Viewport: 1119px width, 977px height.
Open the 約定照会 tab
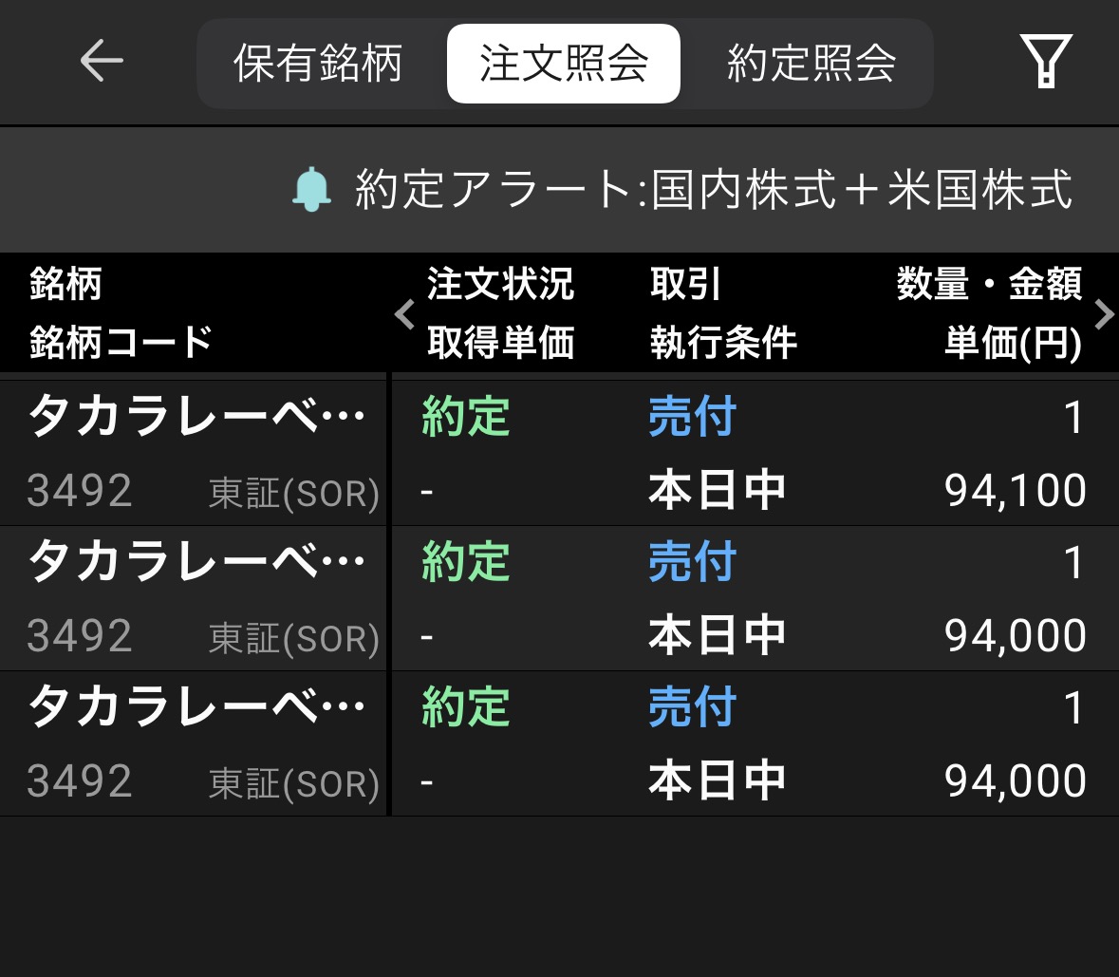[811, 64]
